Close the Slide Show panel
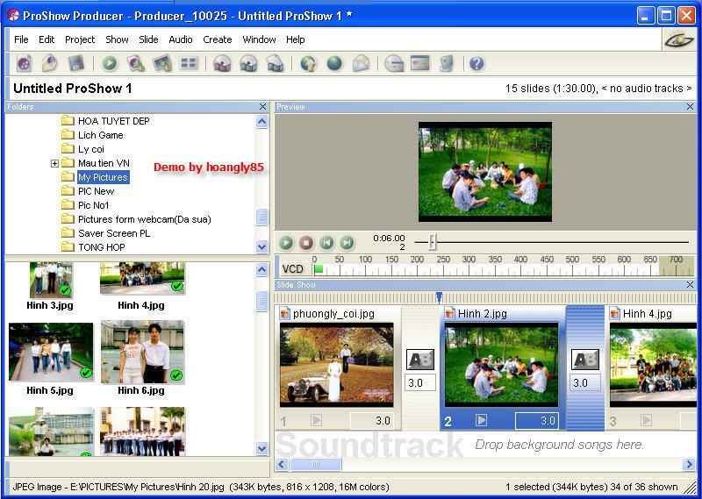Image resolution: width=702 pixels, height=499 pixels. coord(690,285)
